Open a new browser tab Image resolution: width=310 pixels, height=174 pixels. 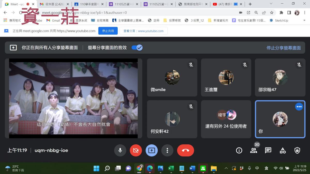click(250, 4)
